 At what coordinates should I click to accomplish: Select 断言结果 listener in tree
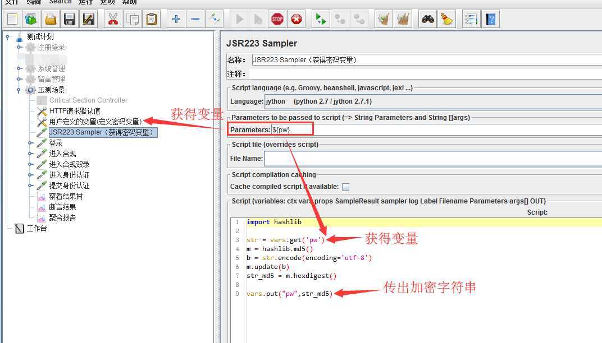click(x=62, y=207)
